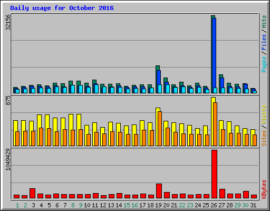Click day label 8 on the x-axis
The image size is (270, 211).
[x=73, y=205]
